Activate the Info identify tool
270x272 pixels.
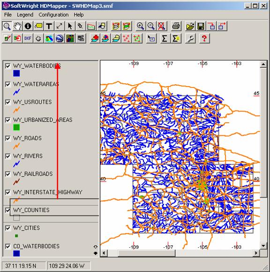28,26
